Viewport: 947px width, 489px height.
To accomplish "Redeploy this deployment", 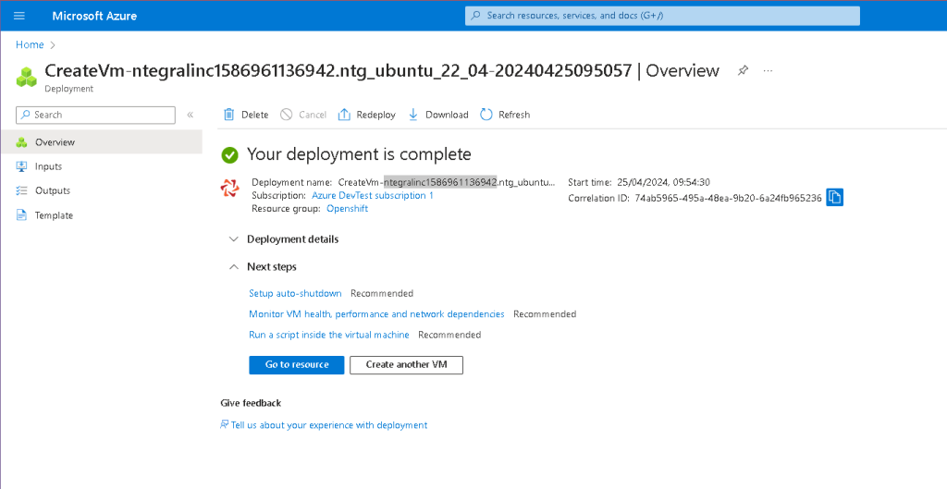I will tap(366, 115).
